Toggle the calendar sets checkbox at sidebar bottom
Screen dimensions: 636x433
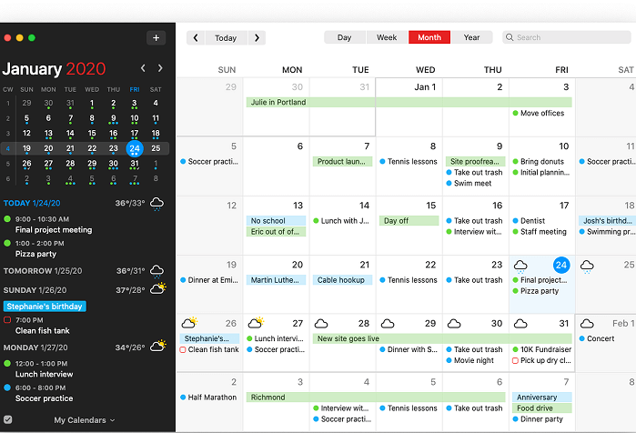coord(7,419)
